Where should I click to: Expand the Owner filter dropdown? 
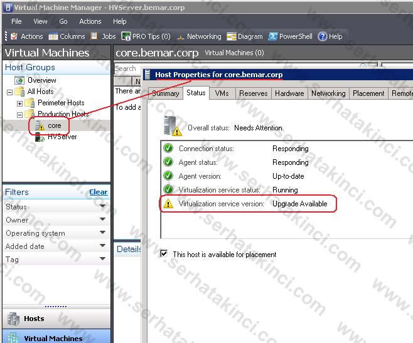102,219
